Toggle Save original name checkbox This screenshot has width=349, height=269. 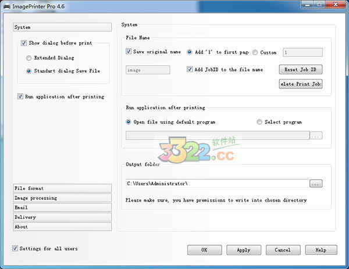tap(129, 51)
